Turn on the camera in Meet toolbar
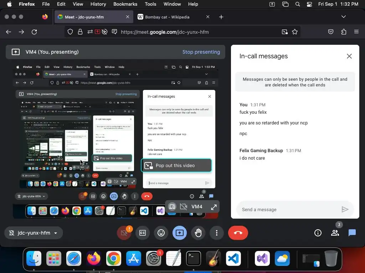The width and height of the screenshot is (365, 273). (x=124, y=232)
